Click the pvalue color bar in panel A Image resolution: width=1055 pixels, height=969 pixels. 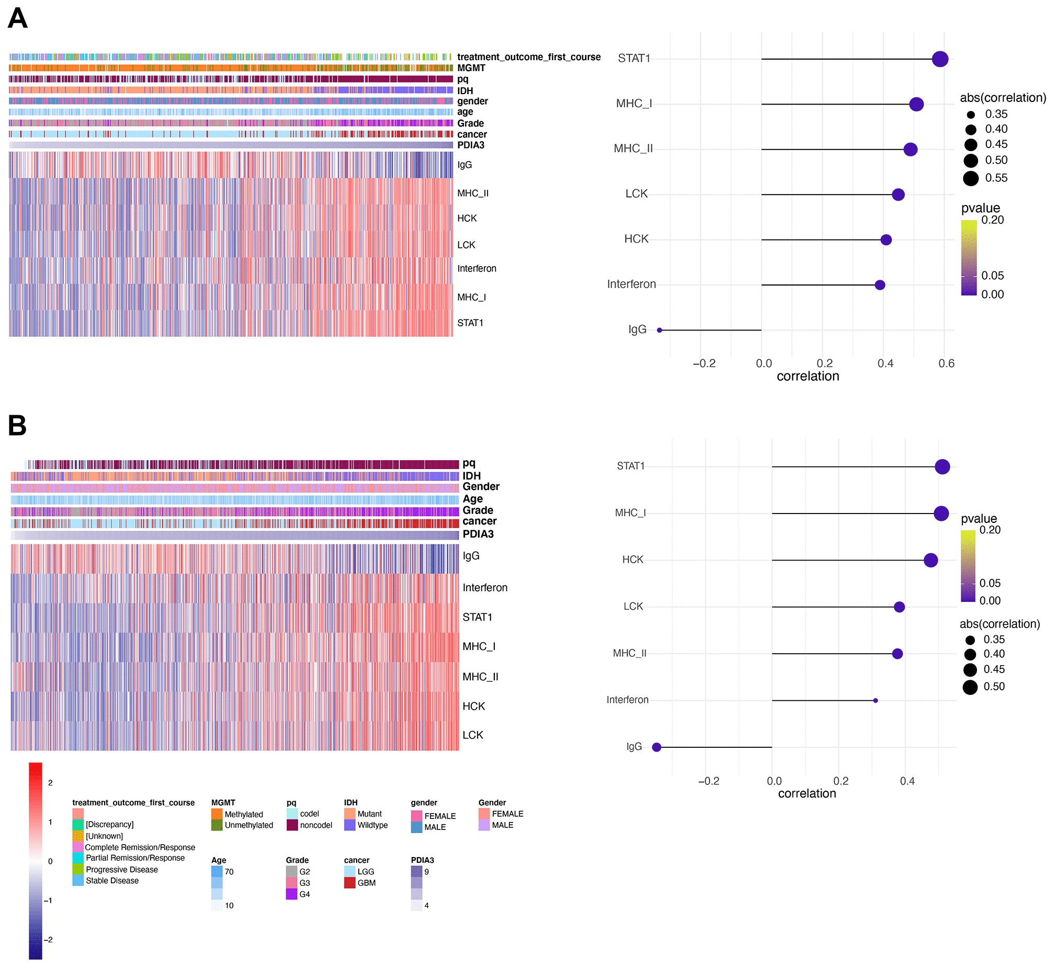click(x=969, y=257)
